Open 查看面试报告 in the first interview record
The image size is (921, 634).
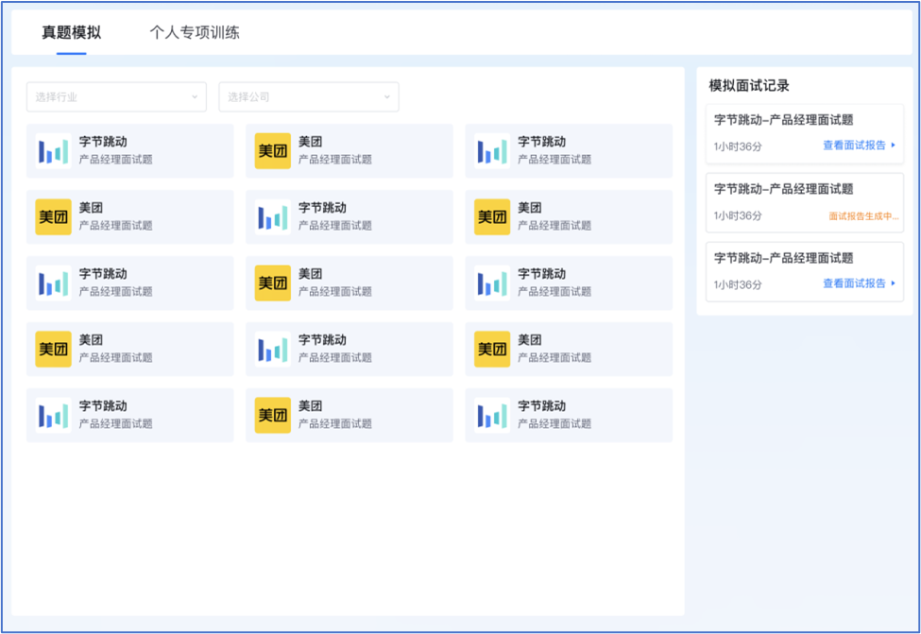[859, 146]
